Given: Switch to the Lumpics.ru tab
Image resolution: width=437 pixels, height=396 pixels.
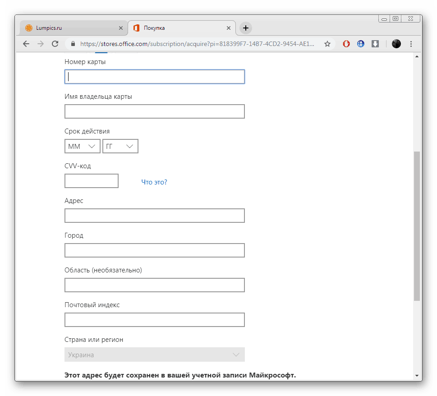Looking at the screenshot, I should pos(68,28).
